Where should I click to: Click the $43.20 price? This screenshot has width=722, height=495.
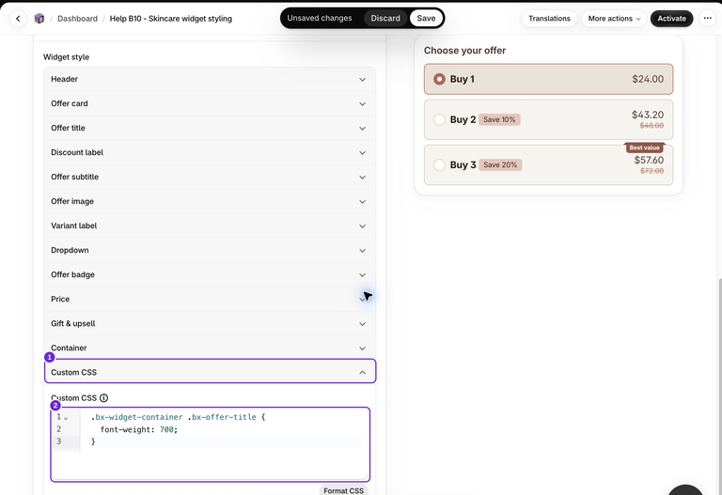(648, 115)
